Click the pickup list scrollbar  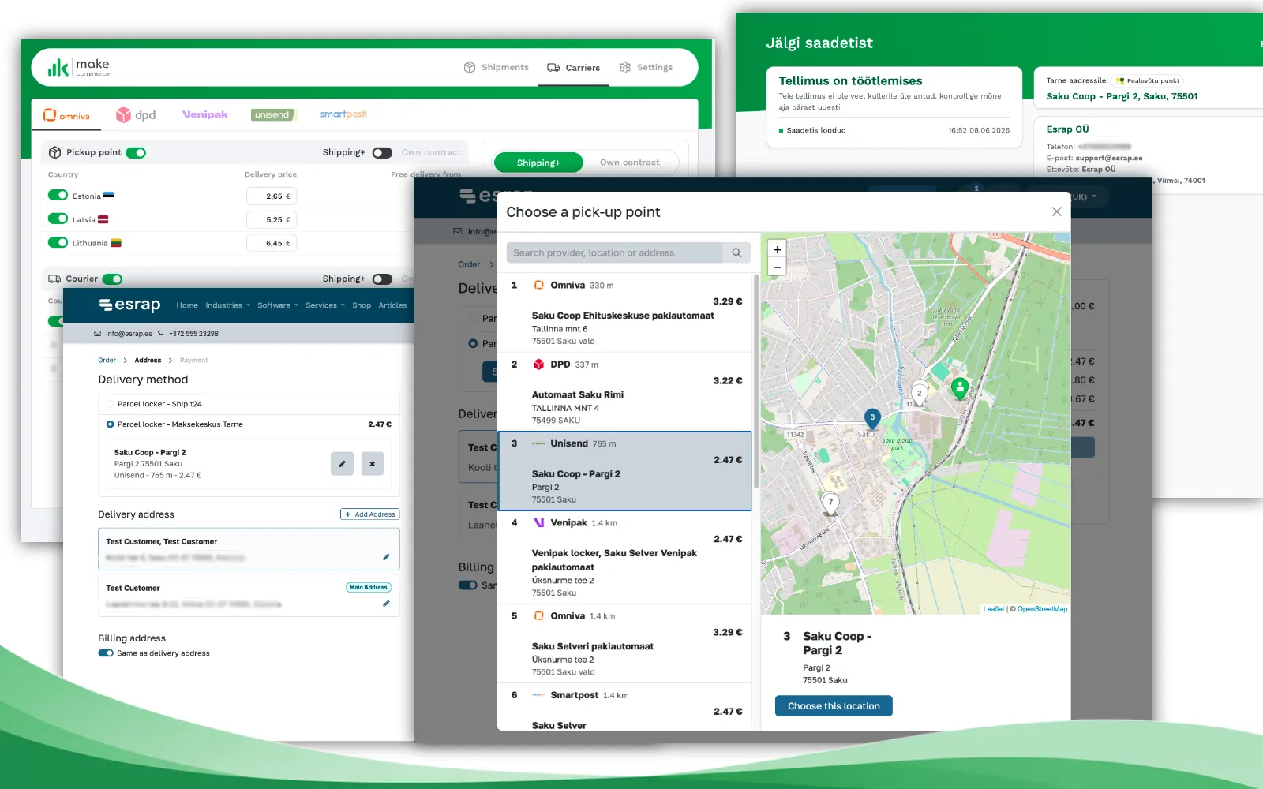pyautogui.click(x=756, y=380)
